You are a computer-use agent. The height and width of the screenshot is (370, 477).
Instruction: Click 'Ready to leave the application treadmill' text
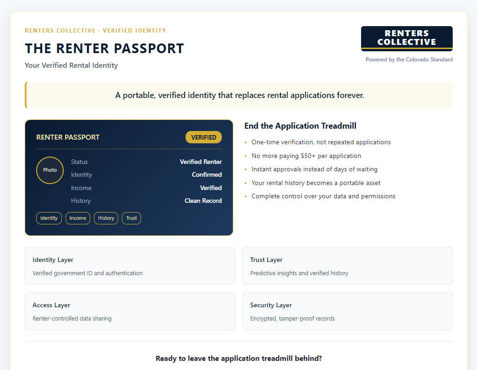tap(239, 359)
